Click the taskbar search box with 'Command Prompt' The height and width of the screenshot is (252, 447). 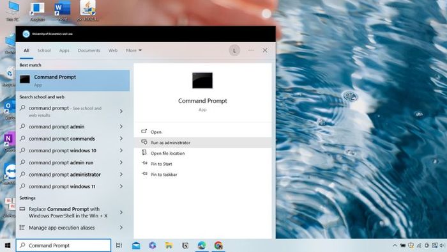[63, 245]
